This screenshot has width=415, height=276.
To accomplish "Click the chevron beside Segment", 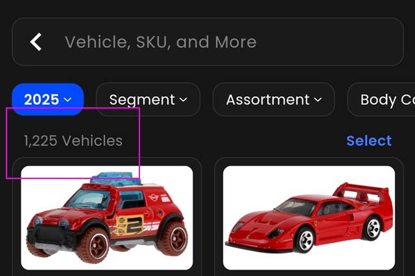I will tap(183, 100).
